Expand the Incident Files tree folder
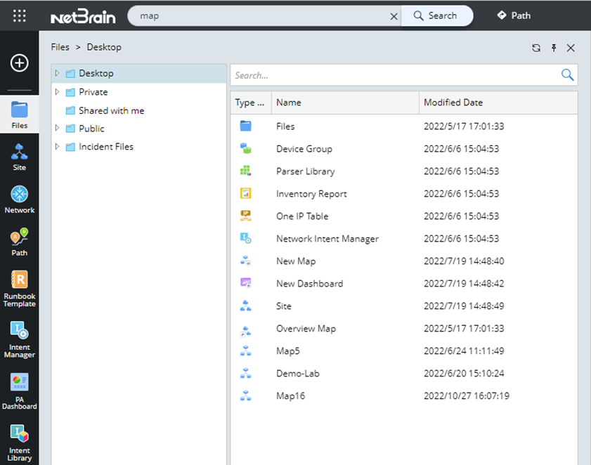Image resolution: width=591 pixels, height=465 pixels. tap(58, 146)
